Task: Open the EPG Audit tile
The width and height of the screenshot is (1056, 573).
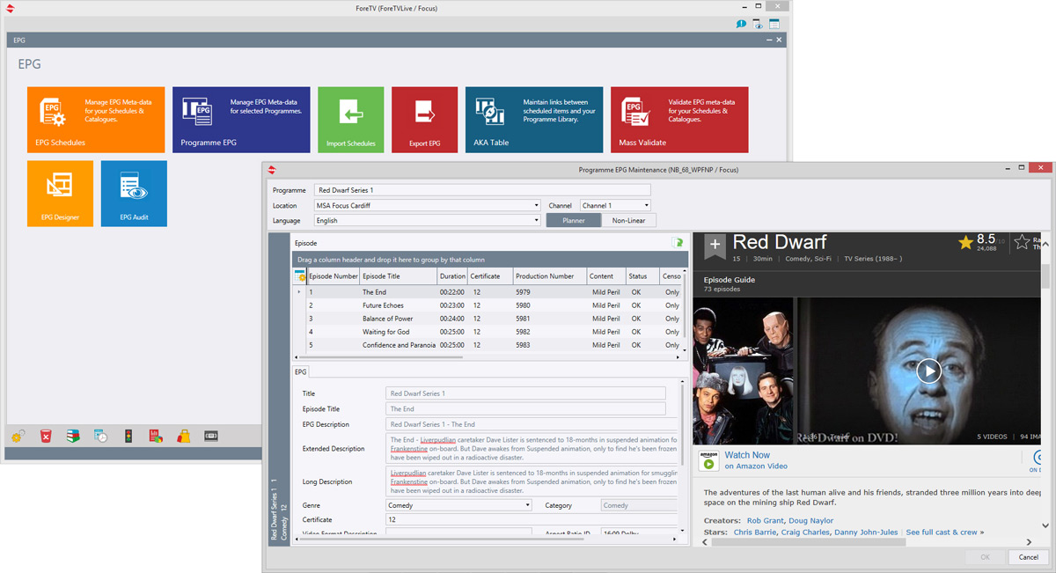Action: (x=134, y=194)
